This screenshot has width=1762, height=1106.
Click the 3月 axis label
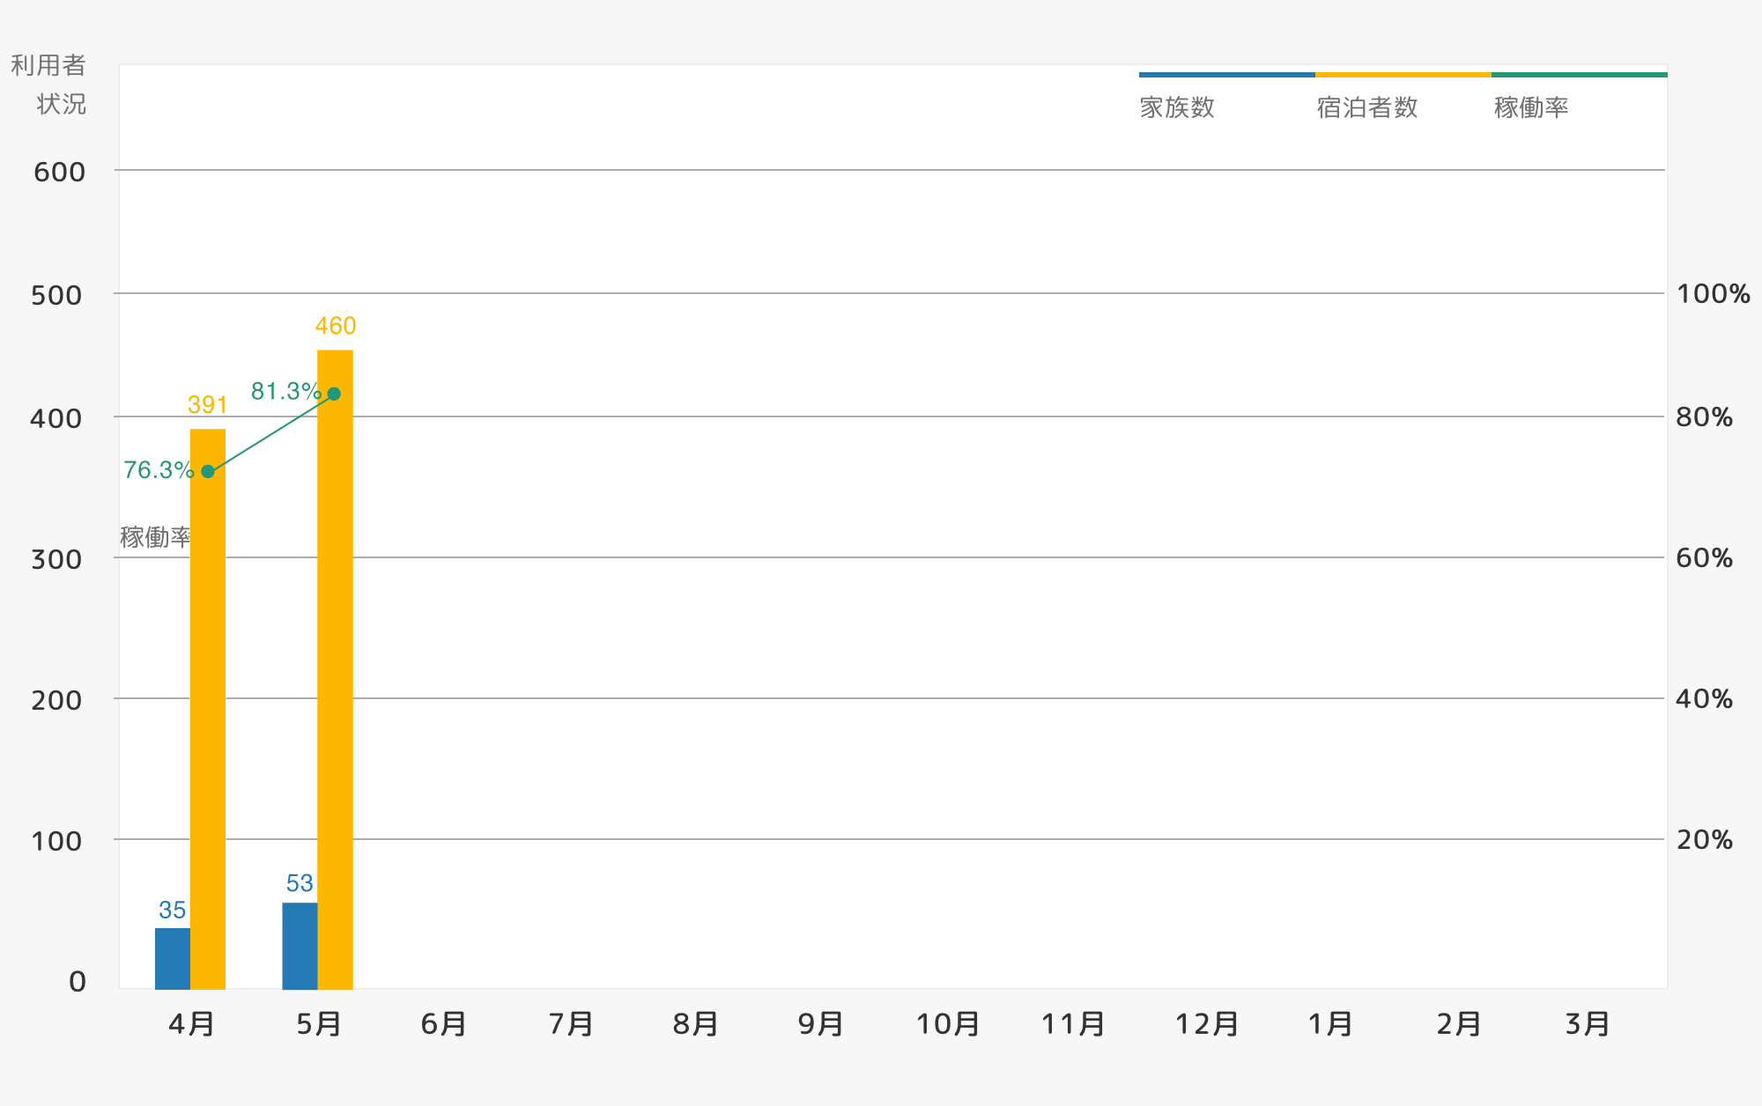pos(1588,1024)
